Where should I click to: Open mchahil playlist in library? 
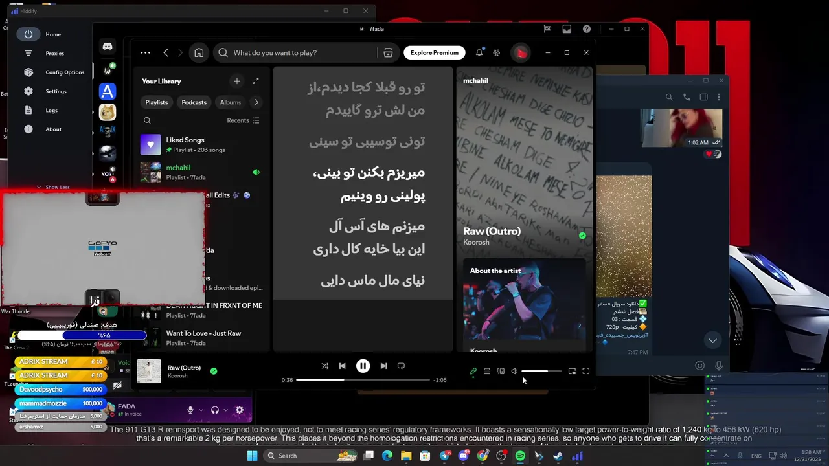[201, 172]
